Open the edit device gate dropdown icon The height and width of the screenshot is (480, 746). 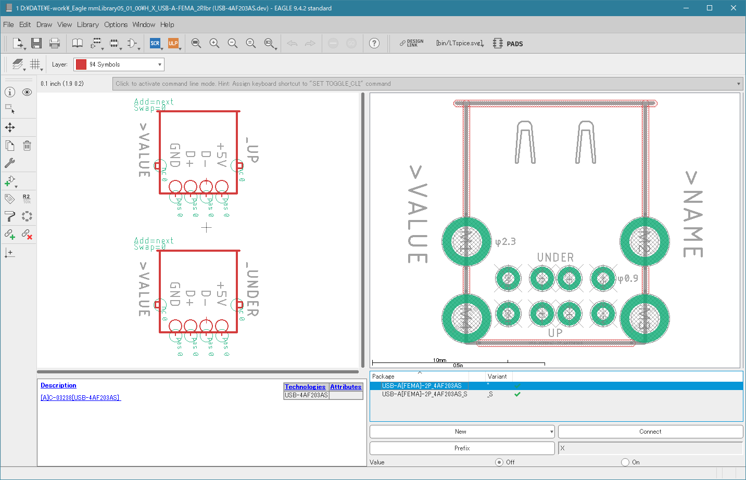point(96,43)
